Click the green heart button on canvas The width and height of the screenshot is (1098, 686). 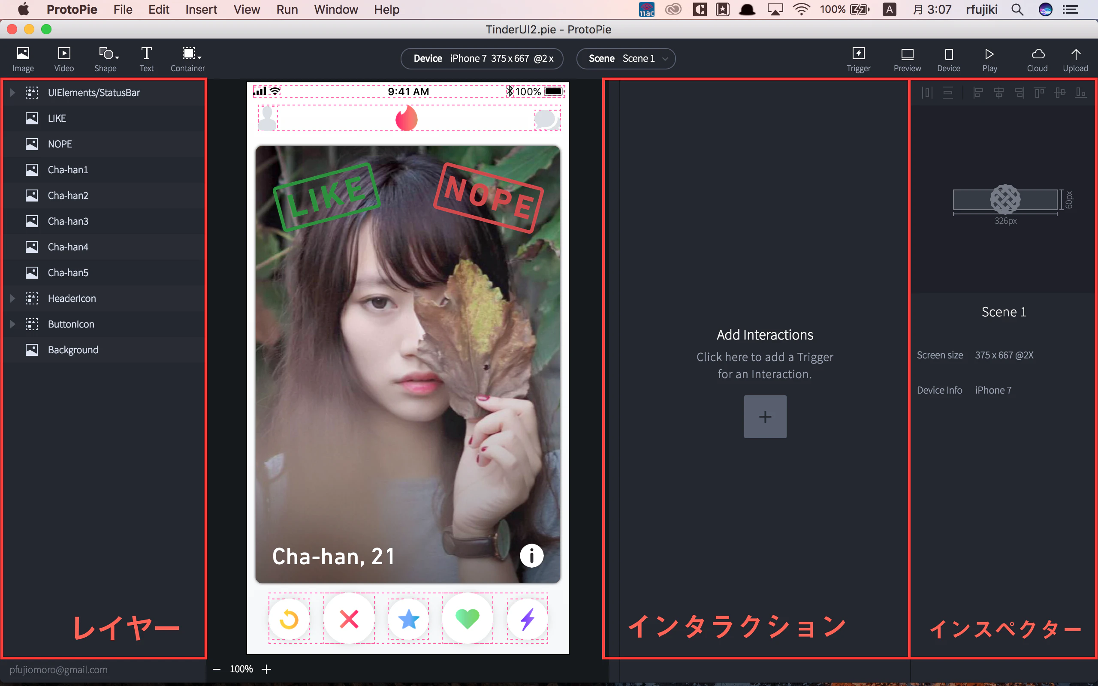(x=468, y=618)
